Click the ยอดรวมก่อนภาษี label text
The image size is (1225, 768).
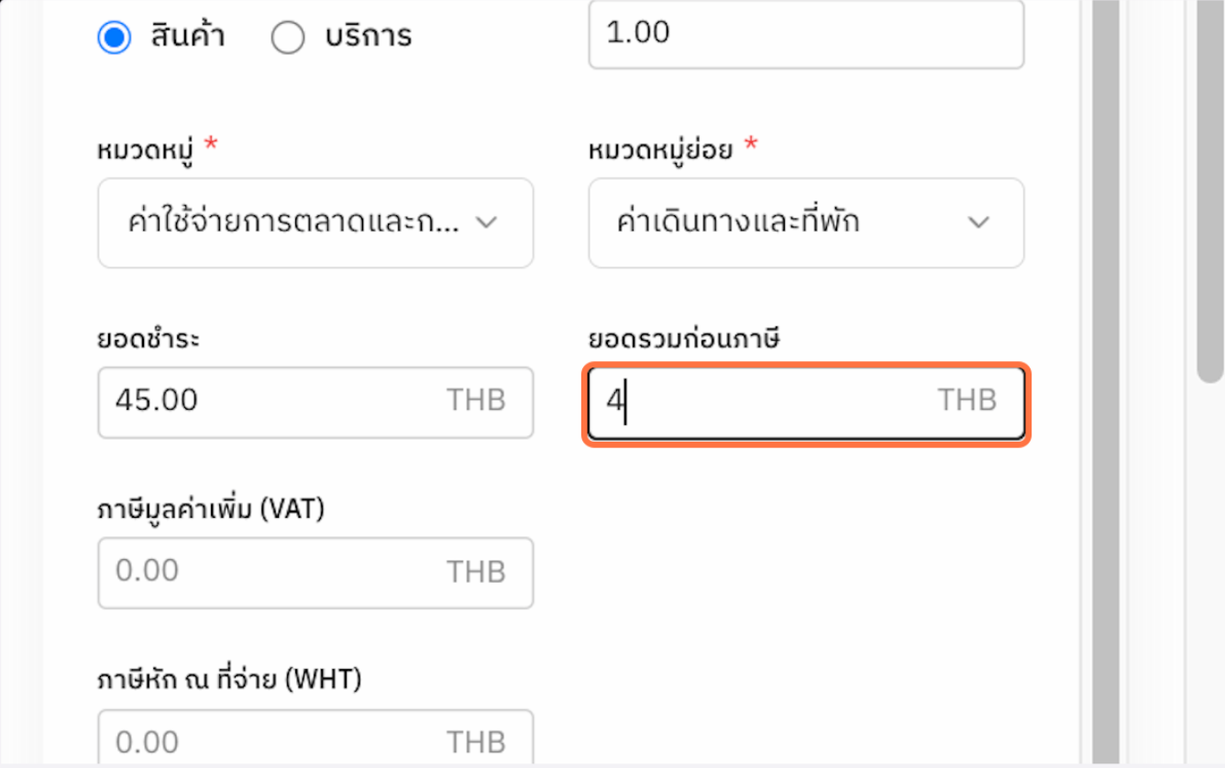681,338
